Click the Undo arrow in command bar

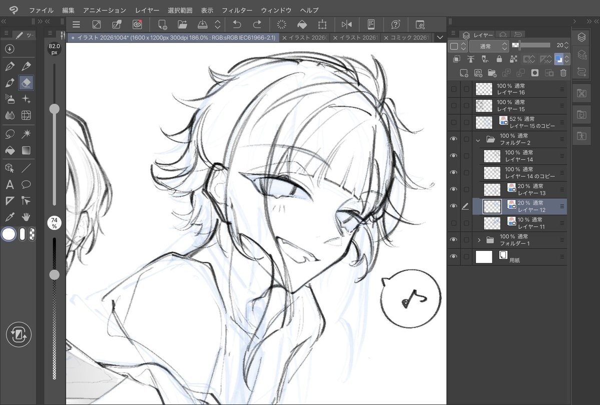click(x=237, y=25)
